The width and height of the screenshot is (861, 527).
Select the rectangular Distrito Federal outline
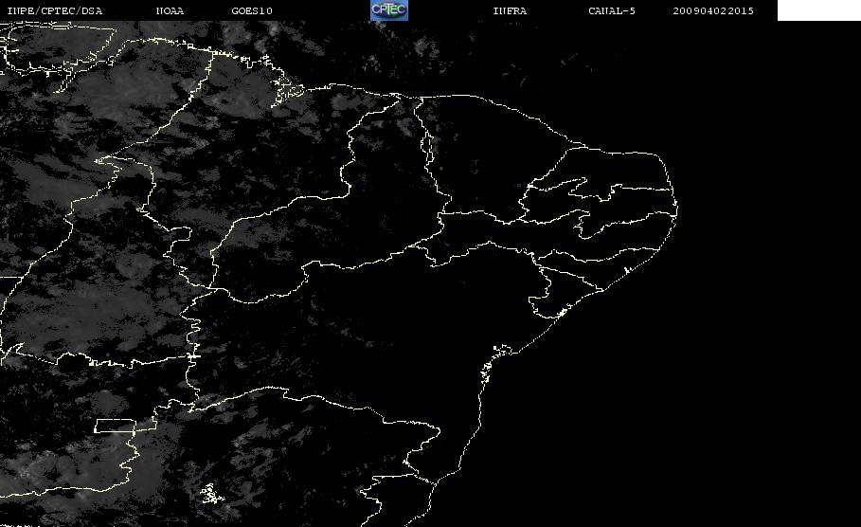(115, 426)
